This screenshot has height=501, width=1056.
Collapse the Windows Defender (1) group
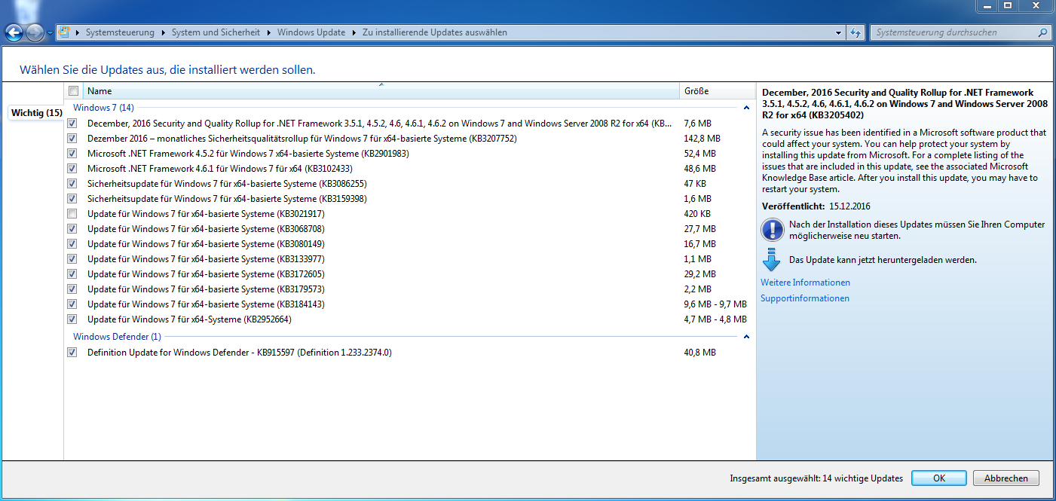coord(746,337)
